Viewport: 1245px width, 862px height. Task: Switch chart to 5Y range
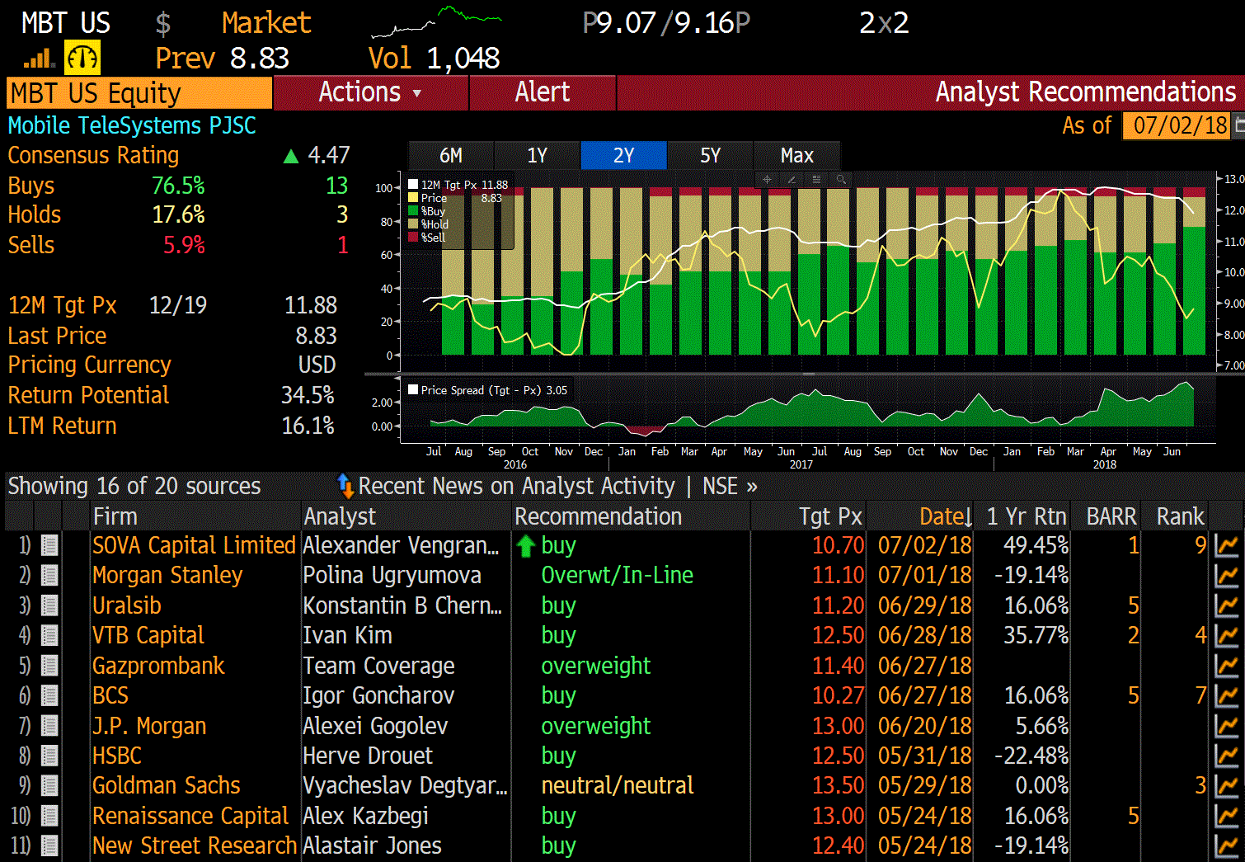click(x=711, y=155)
